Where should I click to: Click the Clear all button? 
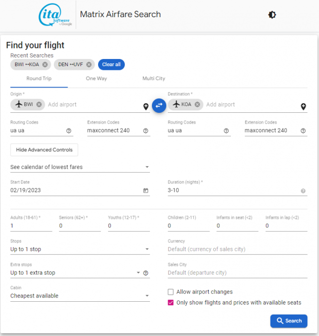pos(111,65)
